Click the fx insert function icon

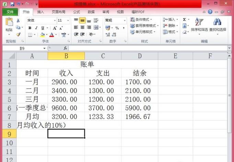66,48
